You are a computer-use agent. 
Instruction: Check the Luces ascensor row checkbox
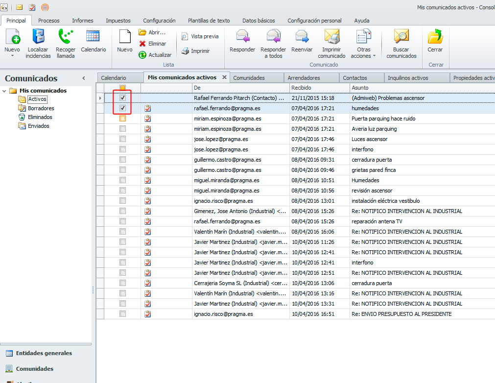122,139
